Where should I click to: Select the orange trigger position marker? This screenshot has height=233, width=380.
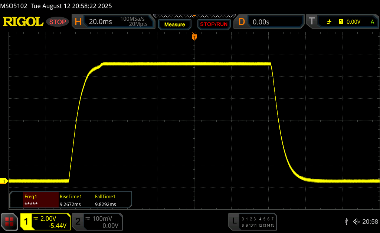coord(194,37)
